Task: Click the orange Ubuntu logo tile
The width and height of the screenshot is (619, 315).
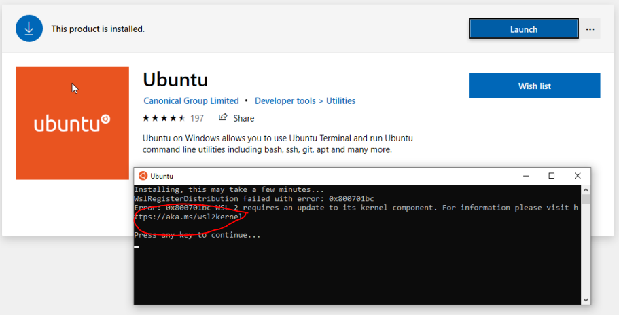Action: tap(72, 123)
